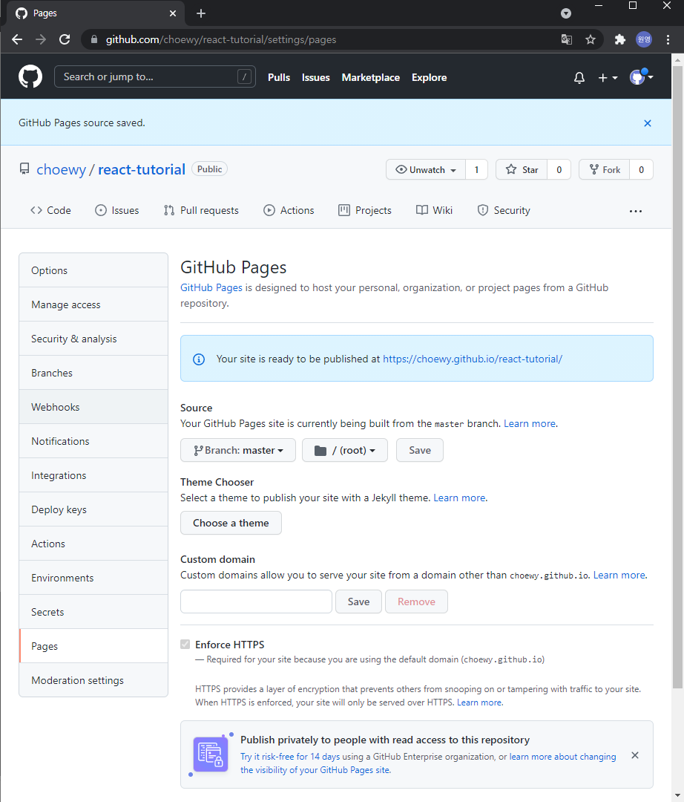The height and width of the screenshot is (802, 684).
Task: Select Integrations in settings sidebar
Action: (93, 475)
